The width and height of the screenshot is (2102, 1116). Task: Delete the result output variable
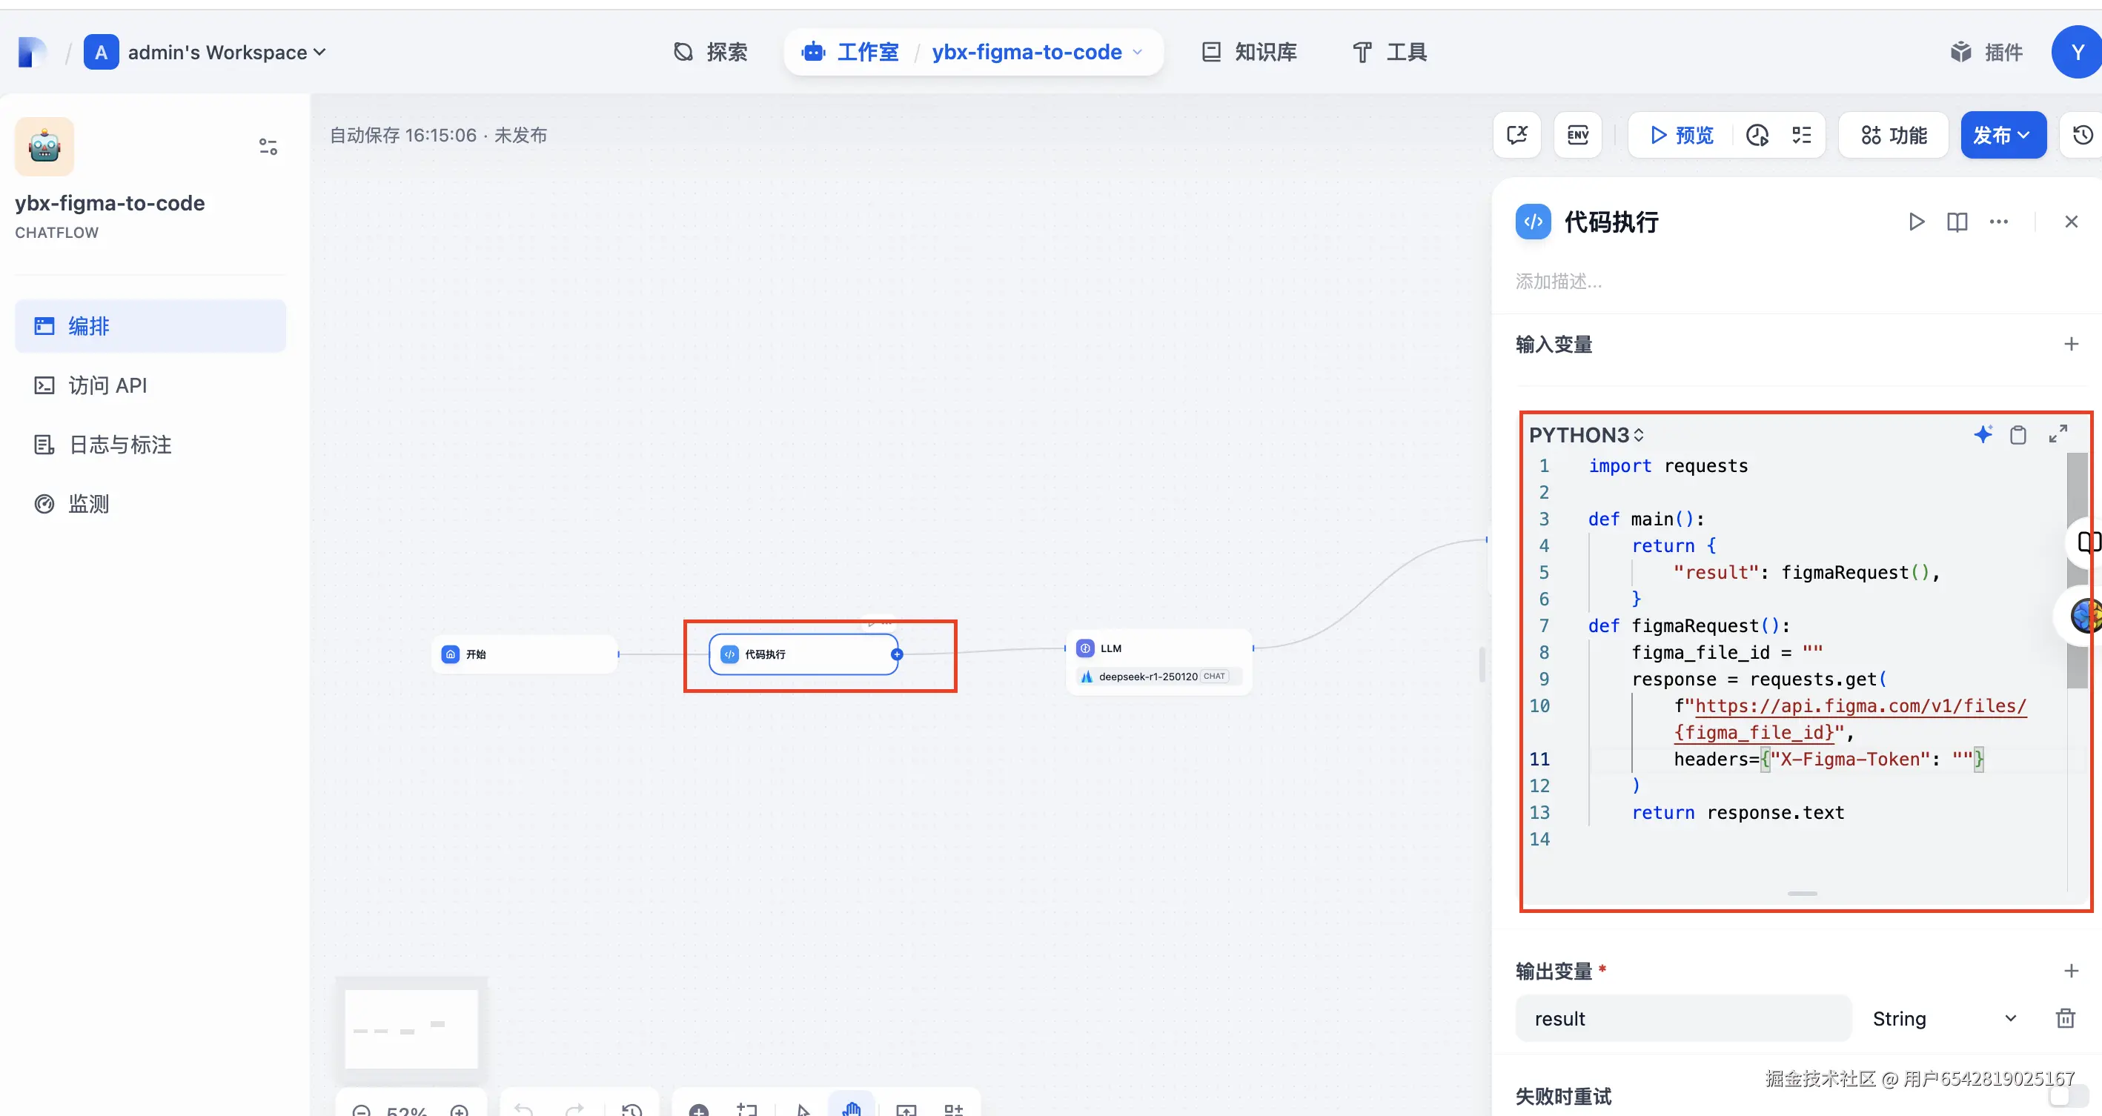[x=2065, y=1018]
